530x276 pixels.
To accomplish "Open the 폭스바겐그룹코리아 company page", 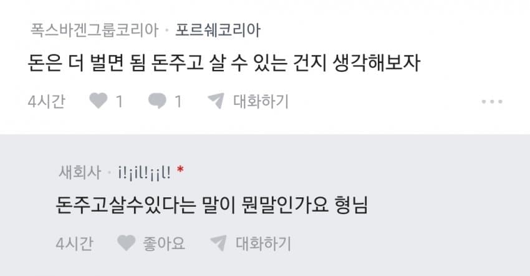I will (x=94, y=30).
